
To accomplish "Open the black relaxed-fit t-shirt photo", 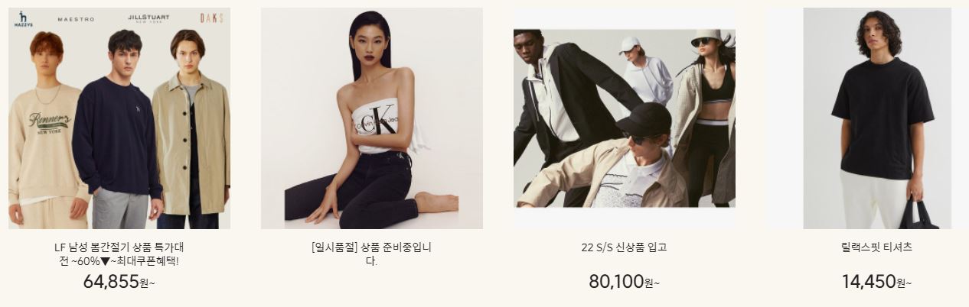I will [877, 118].
